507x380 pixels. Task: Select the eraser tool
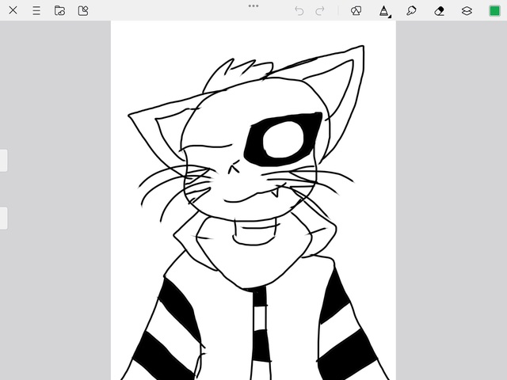(x=440, y=10)
